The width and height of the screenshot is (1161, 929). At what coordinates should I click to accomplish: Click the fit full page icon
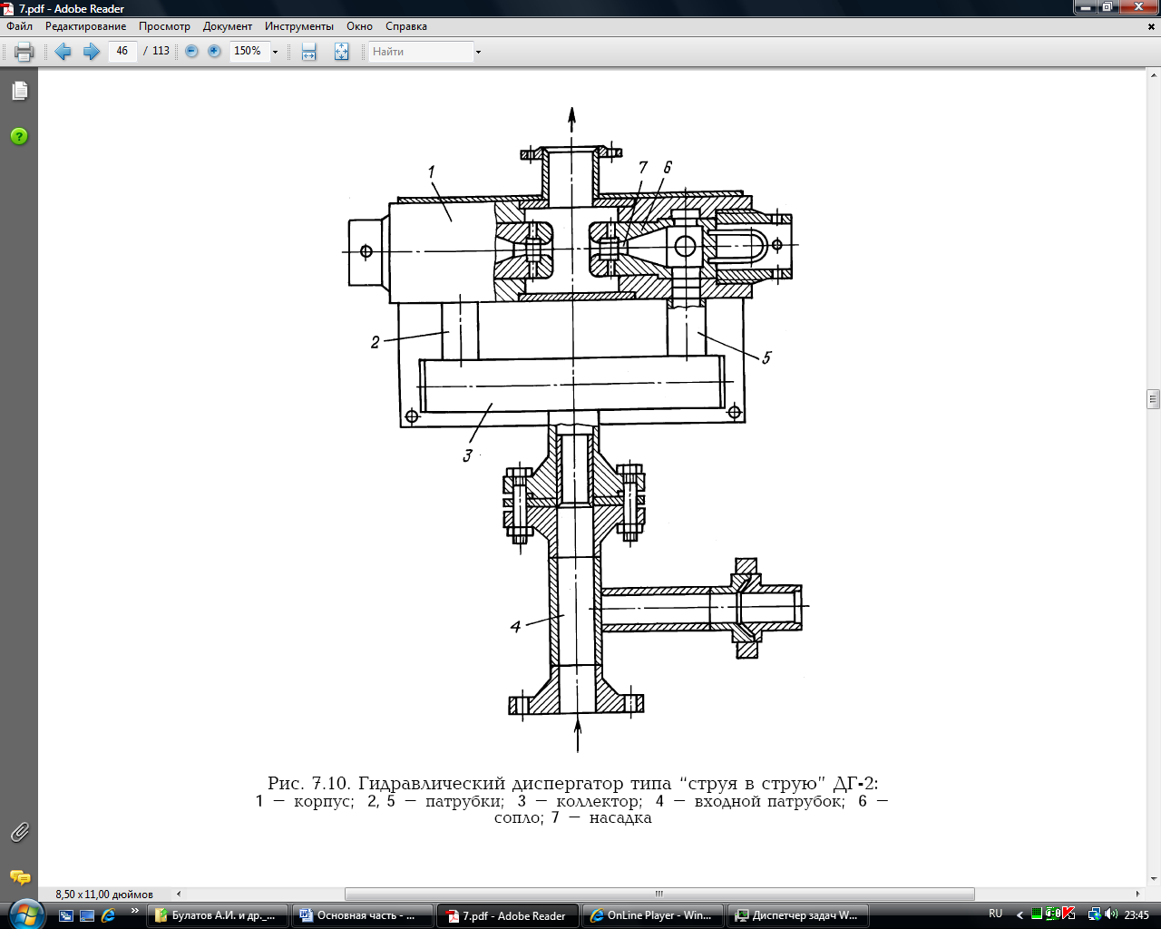[x=341, y=52]
